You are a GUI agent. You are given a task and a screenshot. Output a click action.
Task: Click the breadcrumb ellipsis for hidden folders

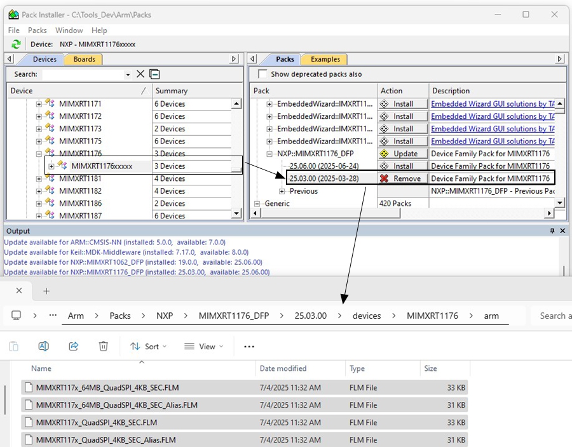(x=53, y=316)
